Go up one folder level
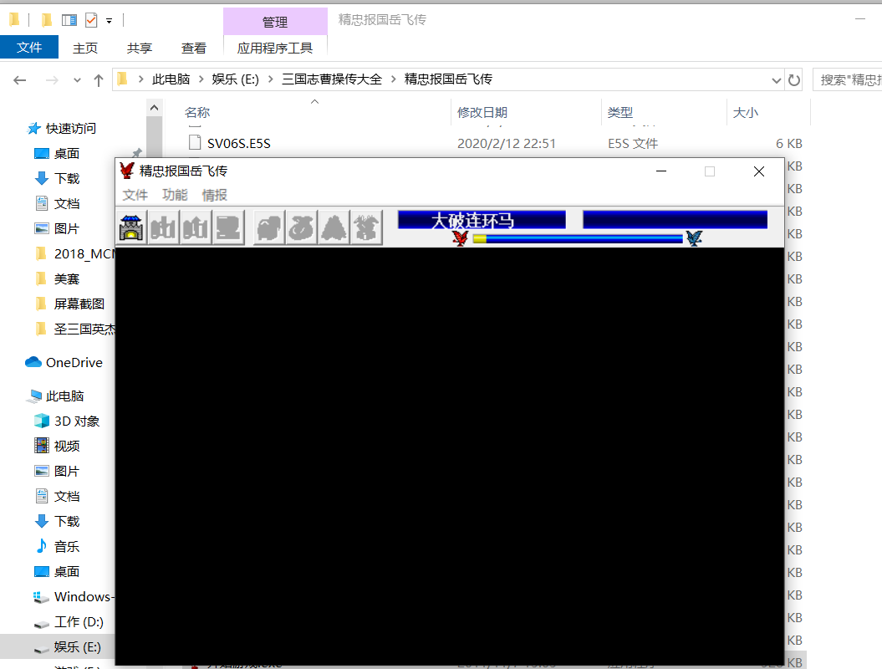The image size is (882, 669). [99, 80]
